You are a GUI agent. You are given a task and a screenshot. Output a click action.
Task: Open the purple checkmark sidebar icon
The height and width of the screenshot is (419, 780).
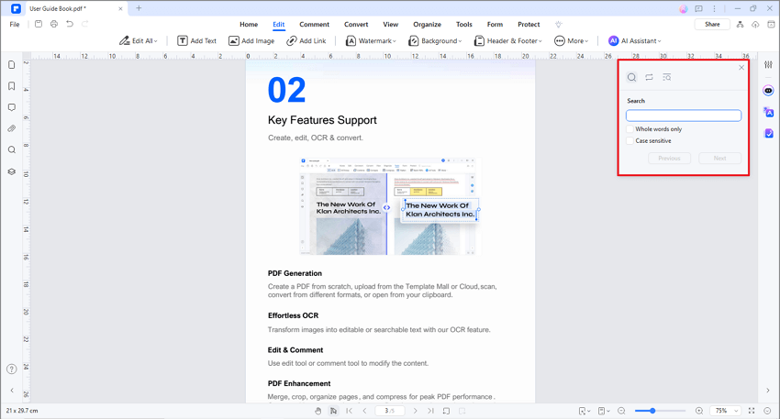click(769, 133)
